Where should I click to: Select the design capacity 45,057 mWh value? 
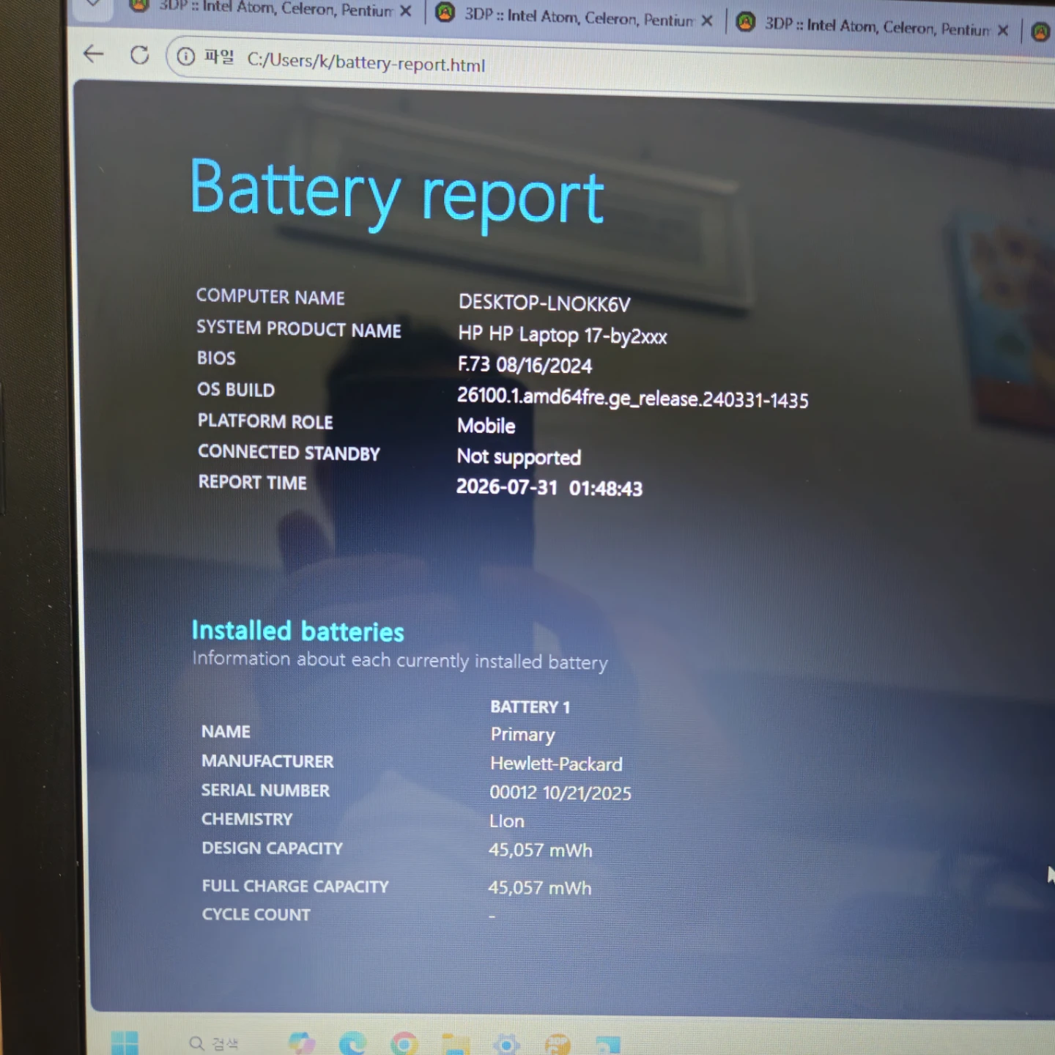[x=541, y=850]
